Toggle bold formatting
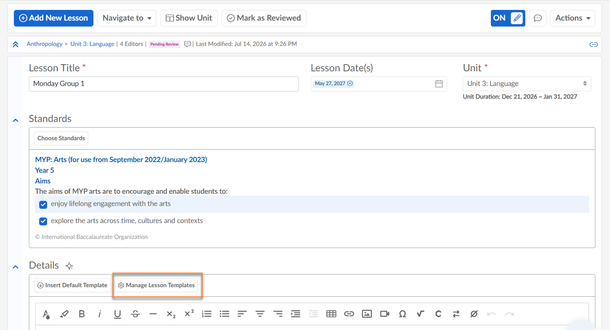The image size is (610, 330). click(x=82, y=314)
